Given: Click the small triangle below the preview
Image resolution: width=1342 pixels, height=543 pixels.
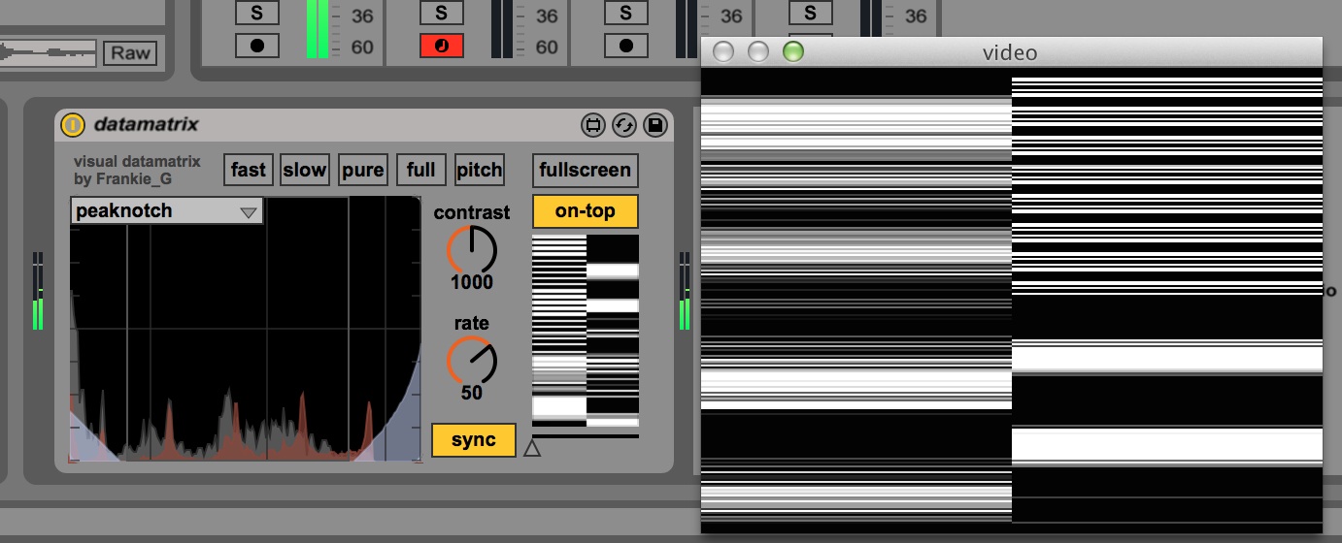Looking at the screenshot, I should 531,448.
